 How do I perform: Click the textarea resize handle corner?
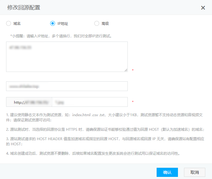point(126,70)
